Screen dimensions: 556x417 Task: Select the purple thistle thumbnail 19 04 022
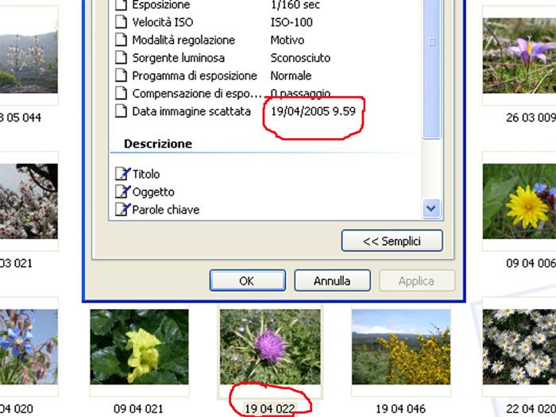[270, 348]
